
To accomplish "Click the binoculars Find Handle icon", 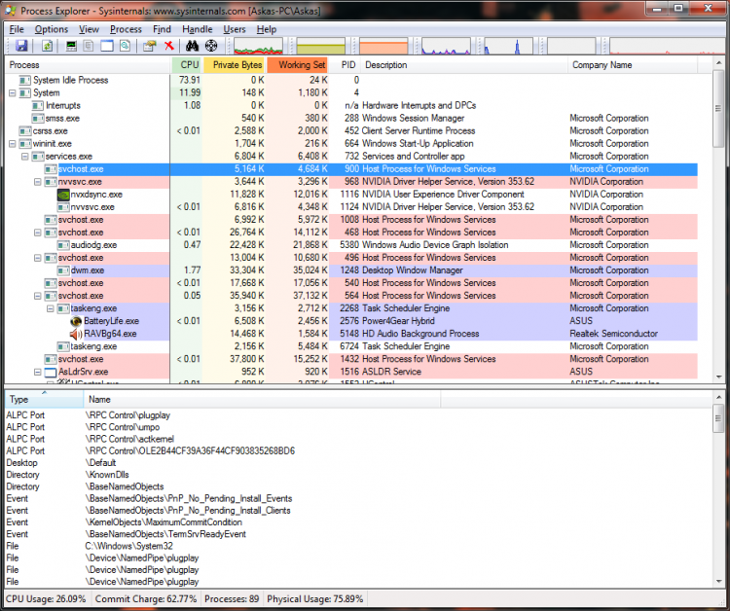I will click(193, 46).
